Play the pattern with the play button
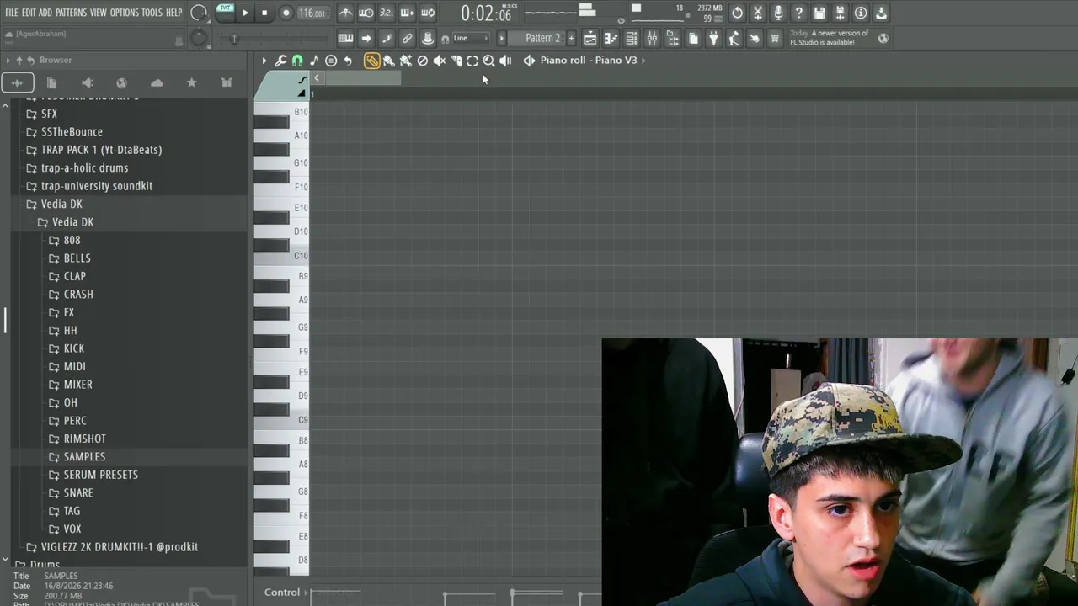The height and width of the screenshot is (606, 1078). 245,13
